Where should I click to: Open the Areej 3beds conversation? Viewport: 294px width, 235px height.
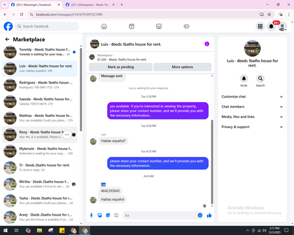click(x=39, y=217)
